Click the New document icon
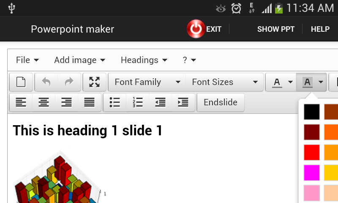The width and height of the screenshot is (338, 203). [21, 82]
